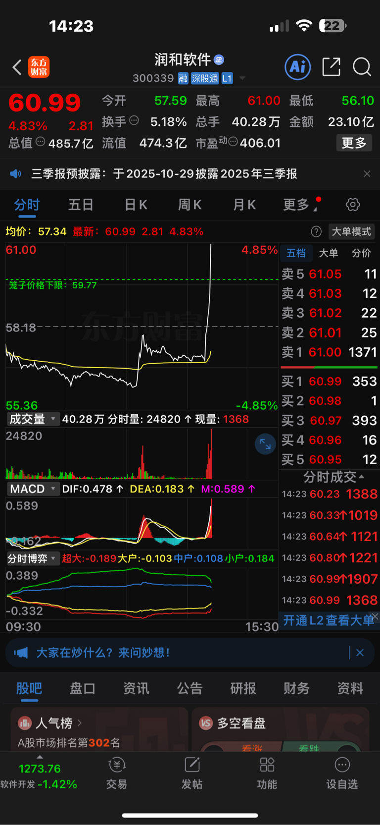
Task: Open the MACD indicator dropdown
Action: click(33, 489)
